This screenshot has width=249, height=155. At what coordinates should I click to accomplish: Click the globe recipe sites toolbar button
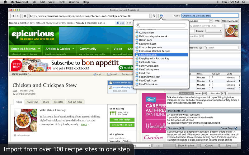(x=161, y=16)
